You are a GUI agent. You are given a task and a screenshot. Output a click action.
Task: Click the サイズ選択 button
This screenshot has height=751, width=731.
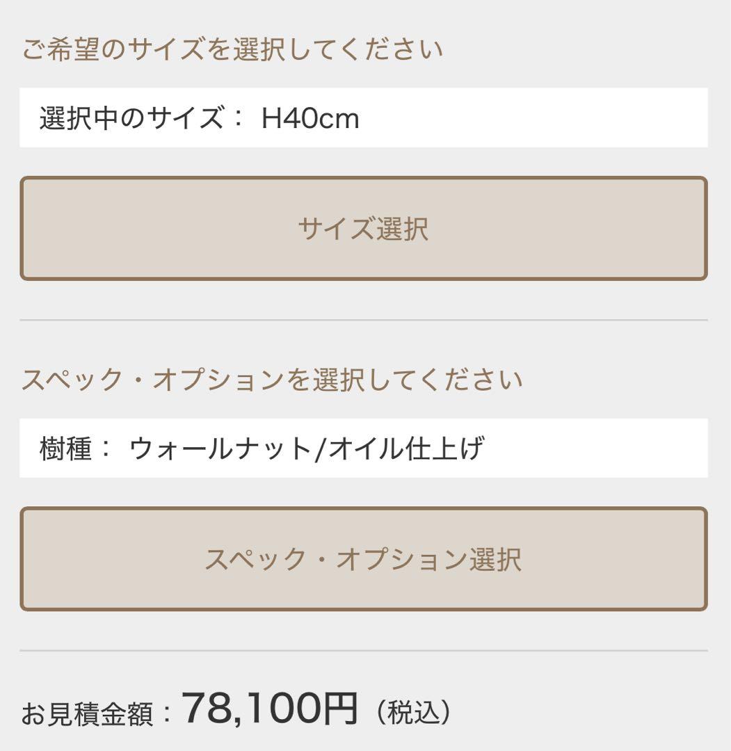pyautogui.click(x=363, y=228)
